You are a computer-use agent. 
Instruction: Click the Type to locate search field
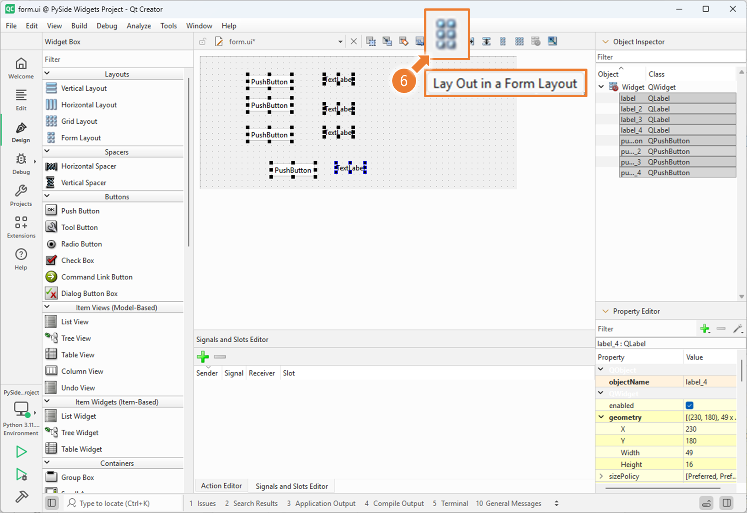(122, 503)
